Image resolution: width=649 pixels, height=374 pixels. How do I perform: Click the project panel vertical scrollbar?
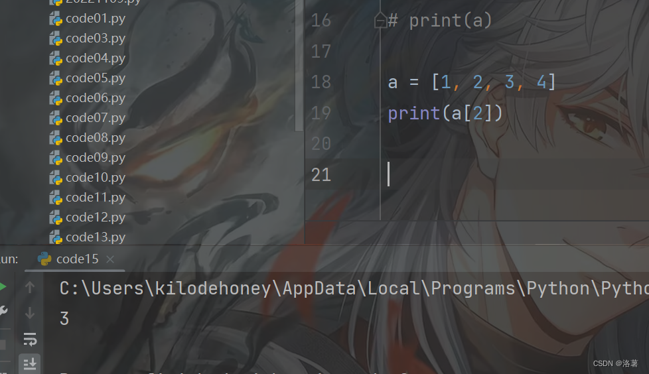(299, 66)
